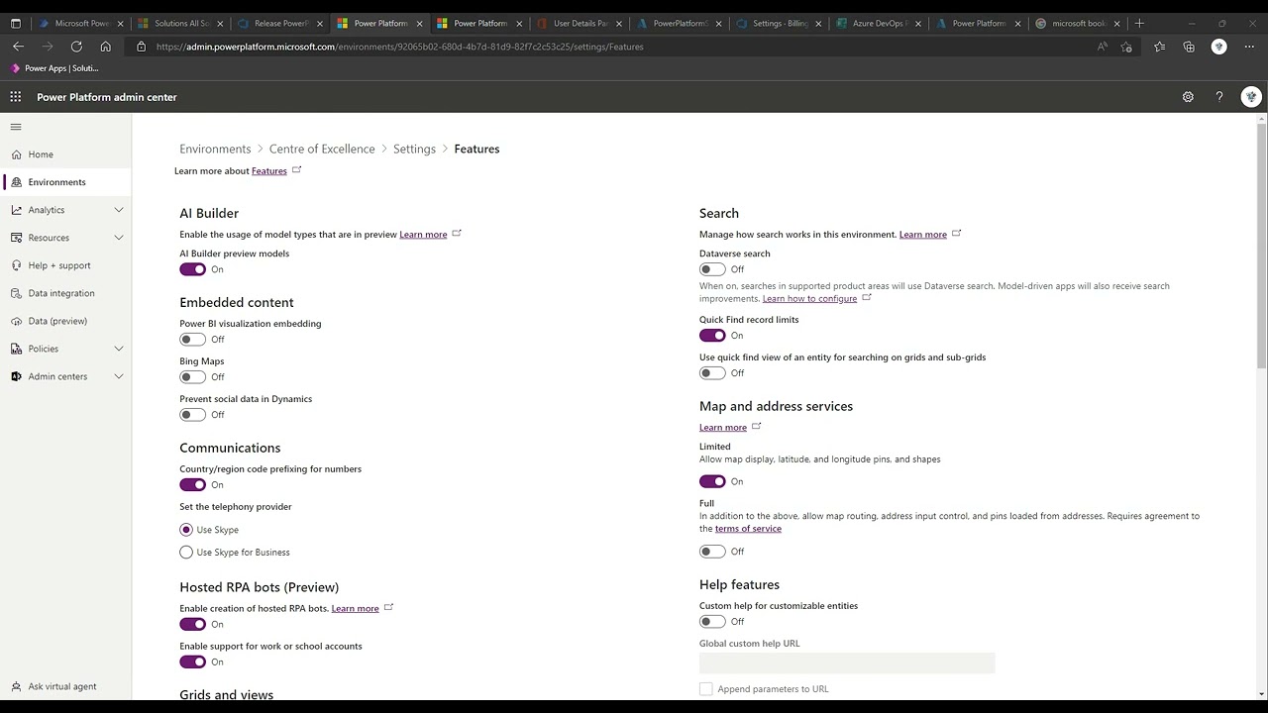Image resolution: width=1268 pixels, height=713 pixels.
Task: Click the Data integration icon
Action: (17, 293)
